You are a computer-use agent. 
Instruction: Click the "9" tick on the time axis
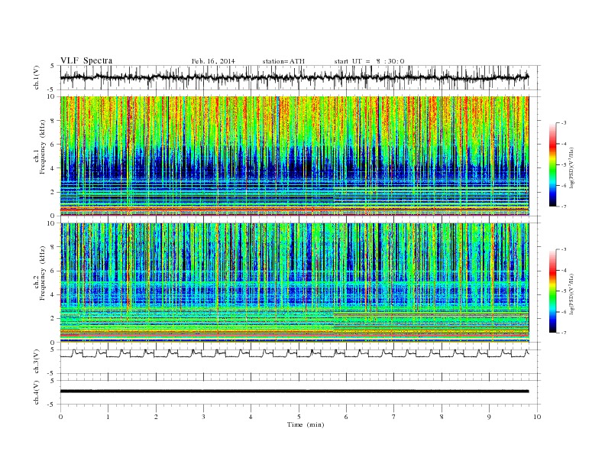pyautogui.click(x=489, y=417)
